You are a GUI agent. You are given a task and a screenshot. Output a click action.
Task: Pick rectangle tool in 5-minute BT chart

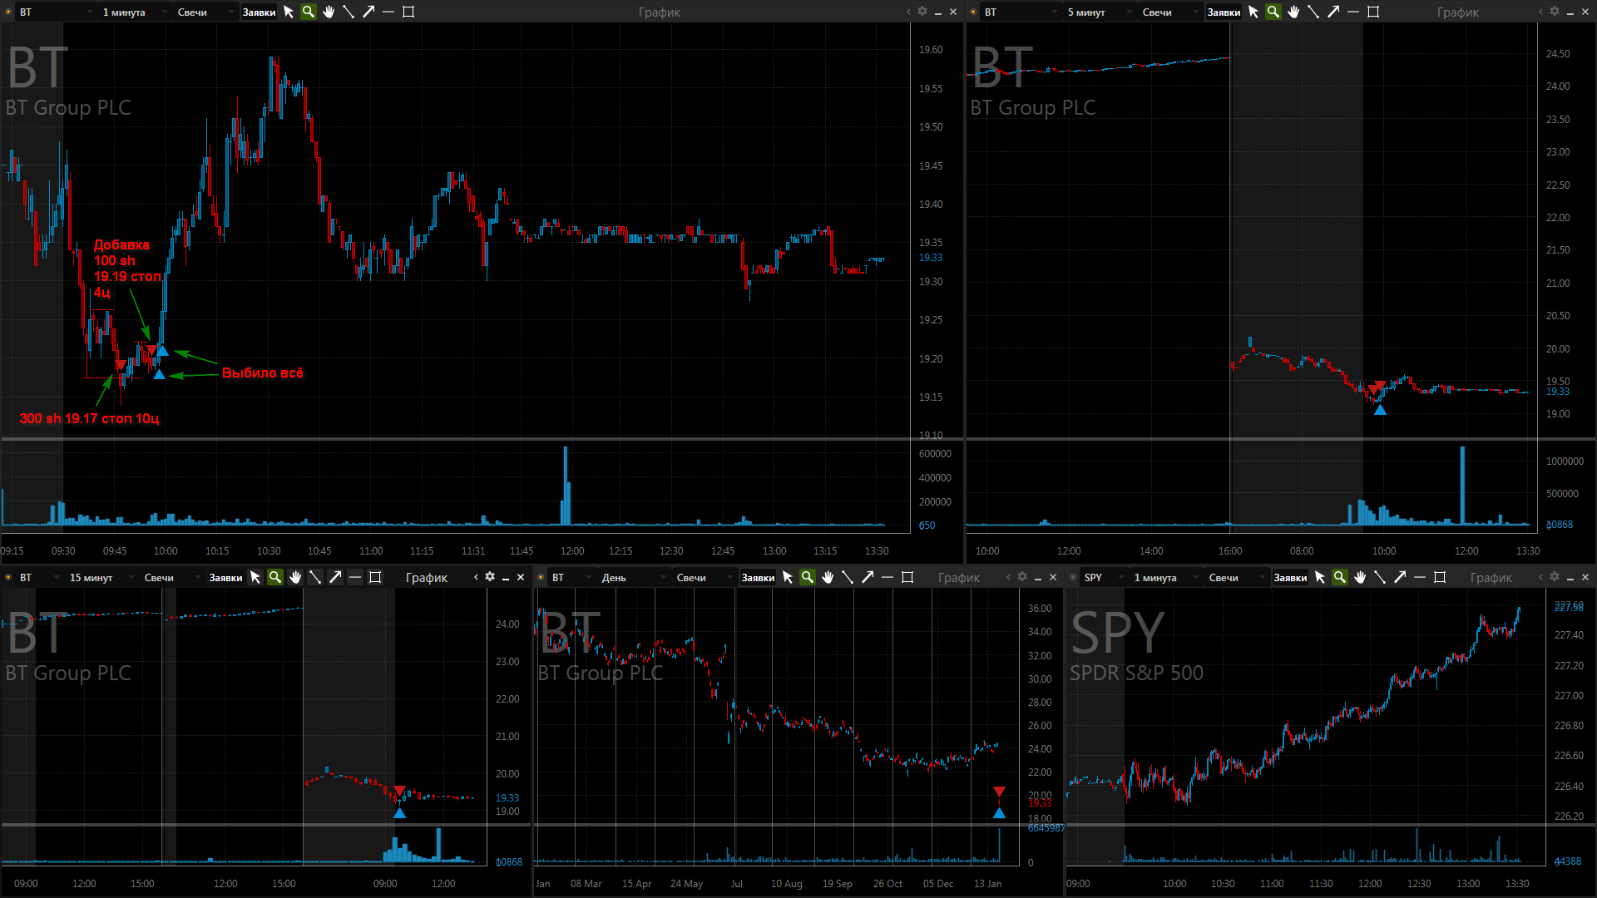(x=1373, y=12)
